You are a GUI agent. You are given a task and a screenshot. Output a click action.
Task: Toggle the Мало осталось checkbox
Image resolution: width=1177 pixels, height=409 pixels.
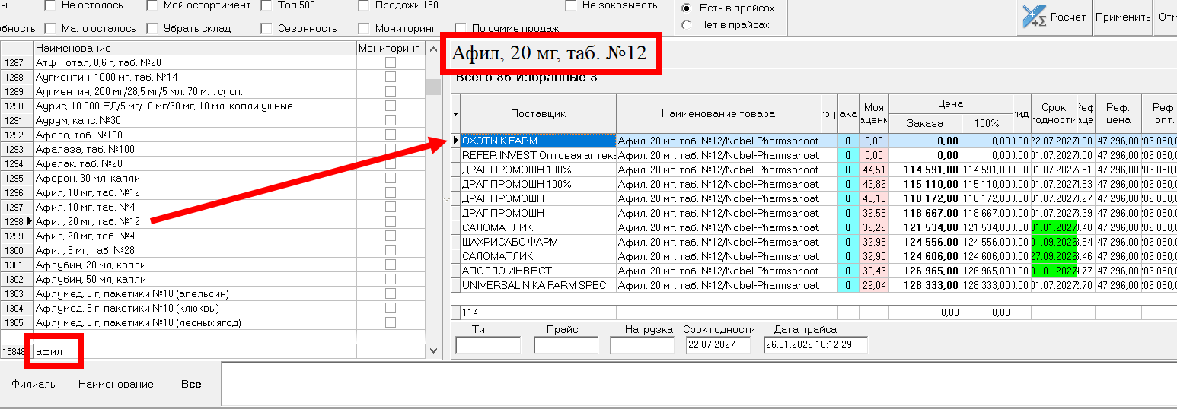coord(50,28)
